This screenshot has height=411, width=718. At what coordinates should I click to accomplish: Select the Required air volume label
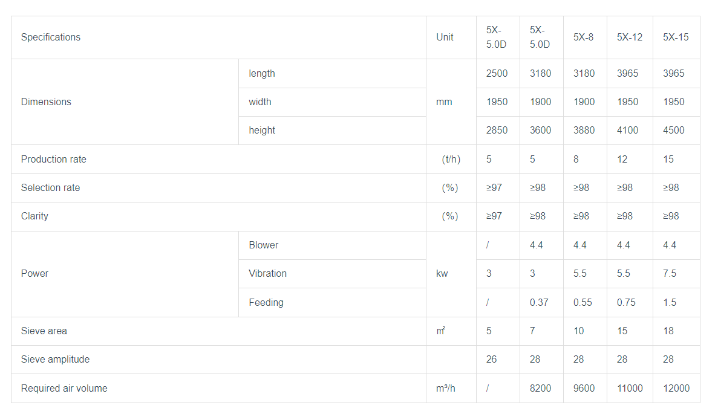[x=64, y=389]
